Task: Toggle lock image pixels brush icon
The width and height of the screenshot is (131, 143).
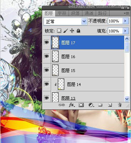Action: [x=66, y=31]
